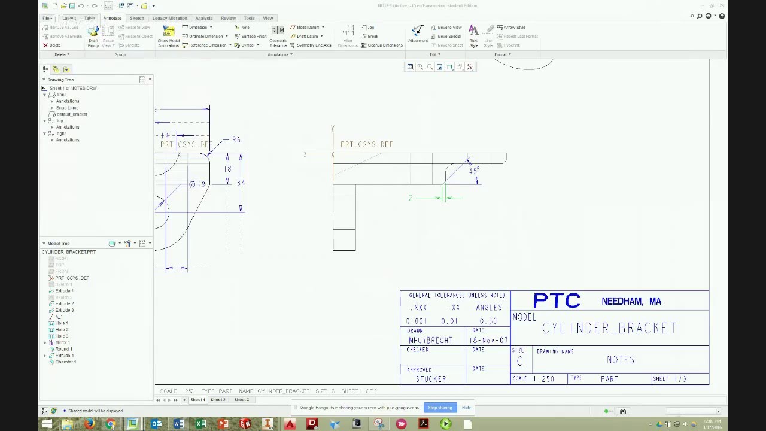Viewport: 766px width, 431px height.
Task: Select the Align Dimensions tool
Action: [x=348, y=35]
